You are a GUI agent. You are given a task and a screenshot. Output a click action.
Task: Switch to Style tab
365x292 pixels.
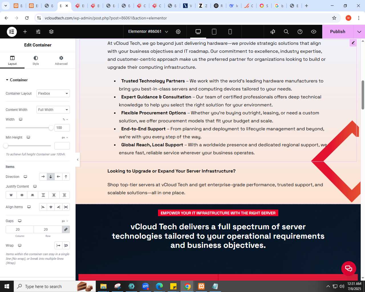point(36,60)
